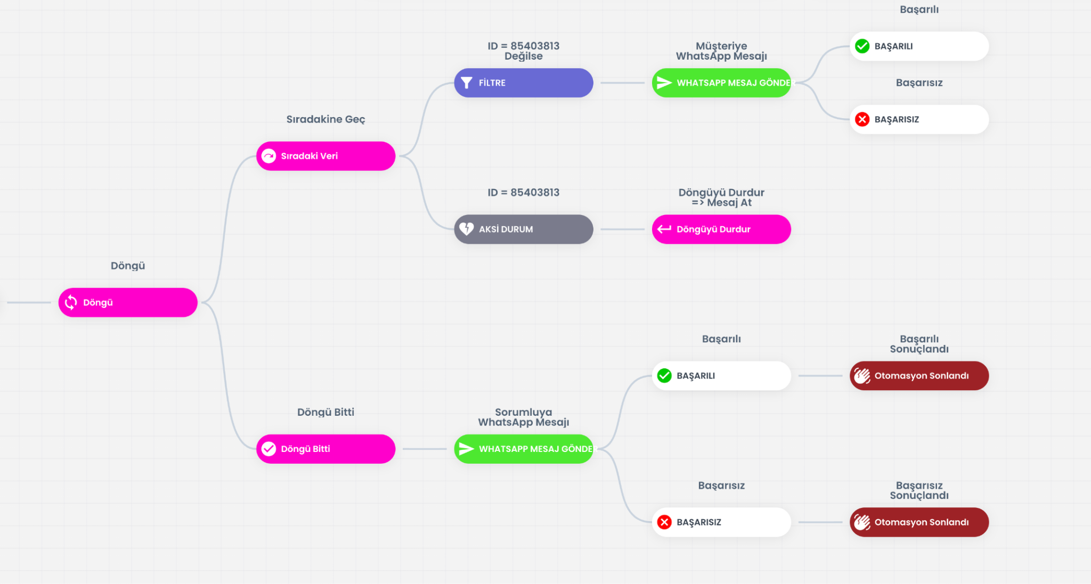Viewport: 1091px width, 584px height.
Task: Click the 'ID = 85403813 Değilse' label
Action: (524, 51)
